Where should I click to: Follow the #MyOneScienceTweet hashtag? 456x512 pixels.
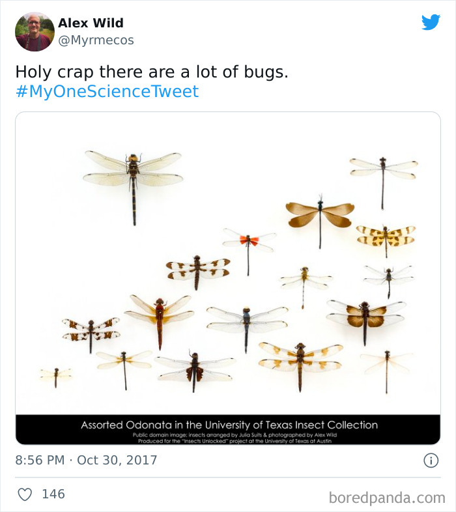coord(107,91)
